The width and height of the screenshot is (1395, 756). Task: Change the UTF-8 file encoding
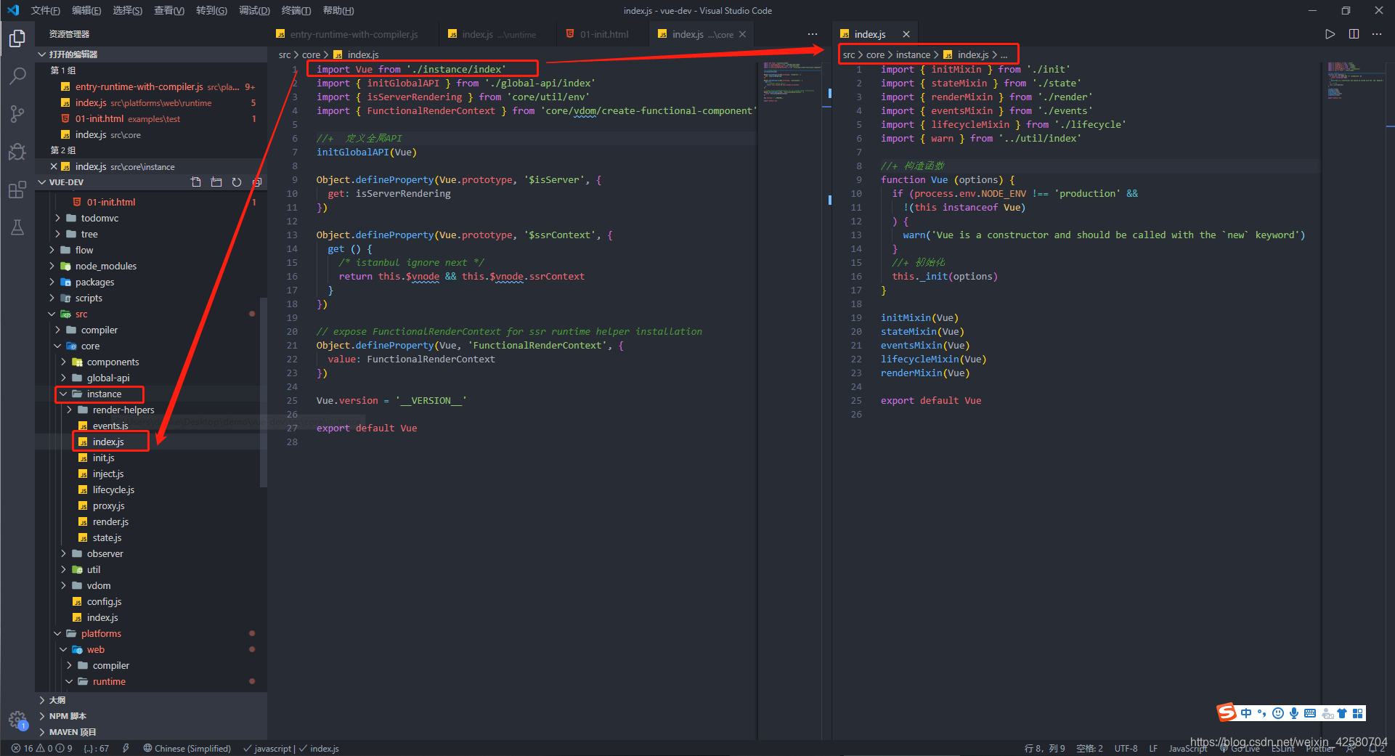coord(1126,749)
